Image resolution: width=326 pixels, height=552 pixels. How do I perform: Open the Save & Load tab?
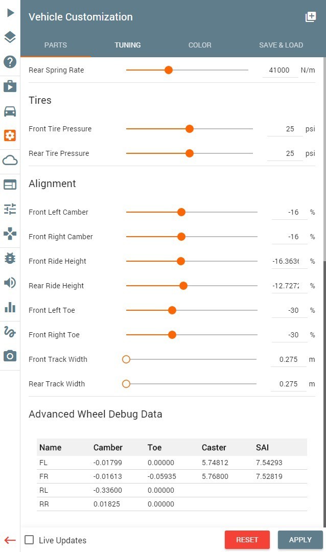pyautogui.click(x=281, y=45)
